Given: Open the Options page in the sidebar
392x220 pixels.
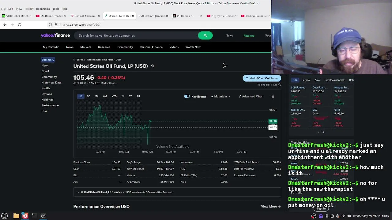Looking at the screenshot, I should [47, 94].
